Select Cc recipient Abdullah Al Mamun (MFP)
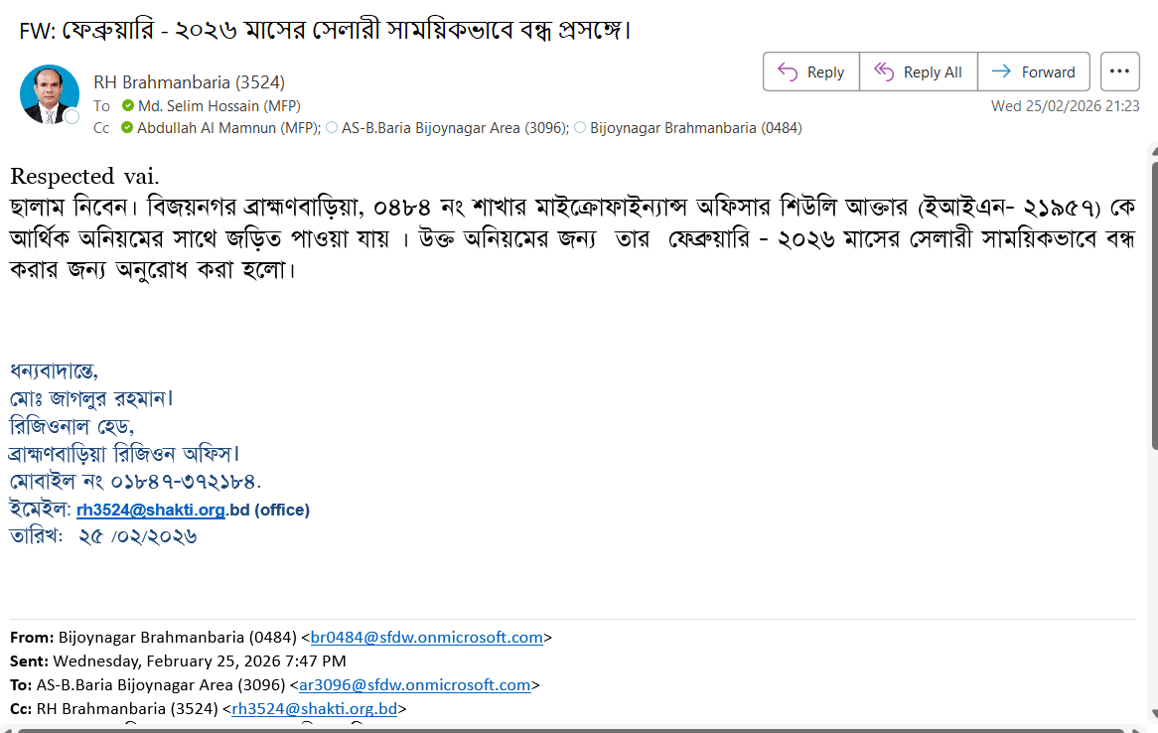Image resolution: width=1158 pixels, height=733 pixels. pyautogui.click(x=227, y=128)
